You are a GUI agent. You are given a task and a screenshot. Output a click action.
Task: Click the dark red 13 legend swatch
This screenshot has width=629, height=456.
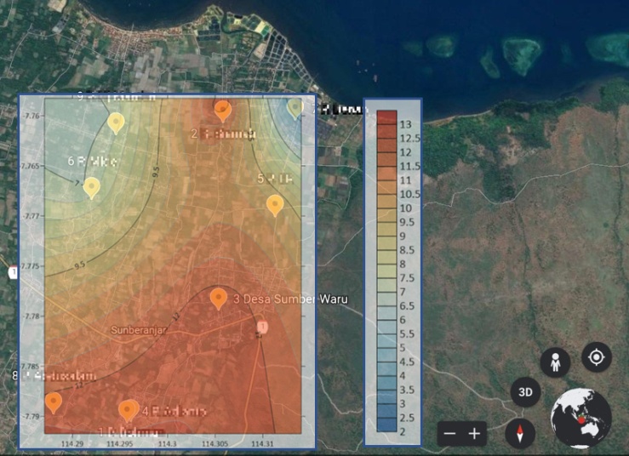click(386, 115)
